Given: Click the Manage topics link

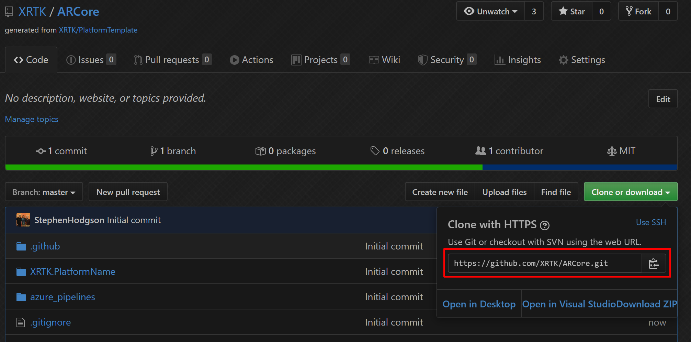Looking at the screenshot, I should point(32,119).
